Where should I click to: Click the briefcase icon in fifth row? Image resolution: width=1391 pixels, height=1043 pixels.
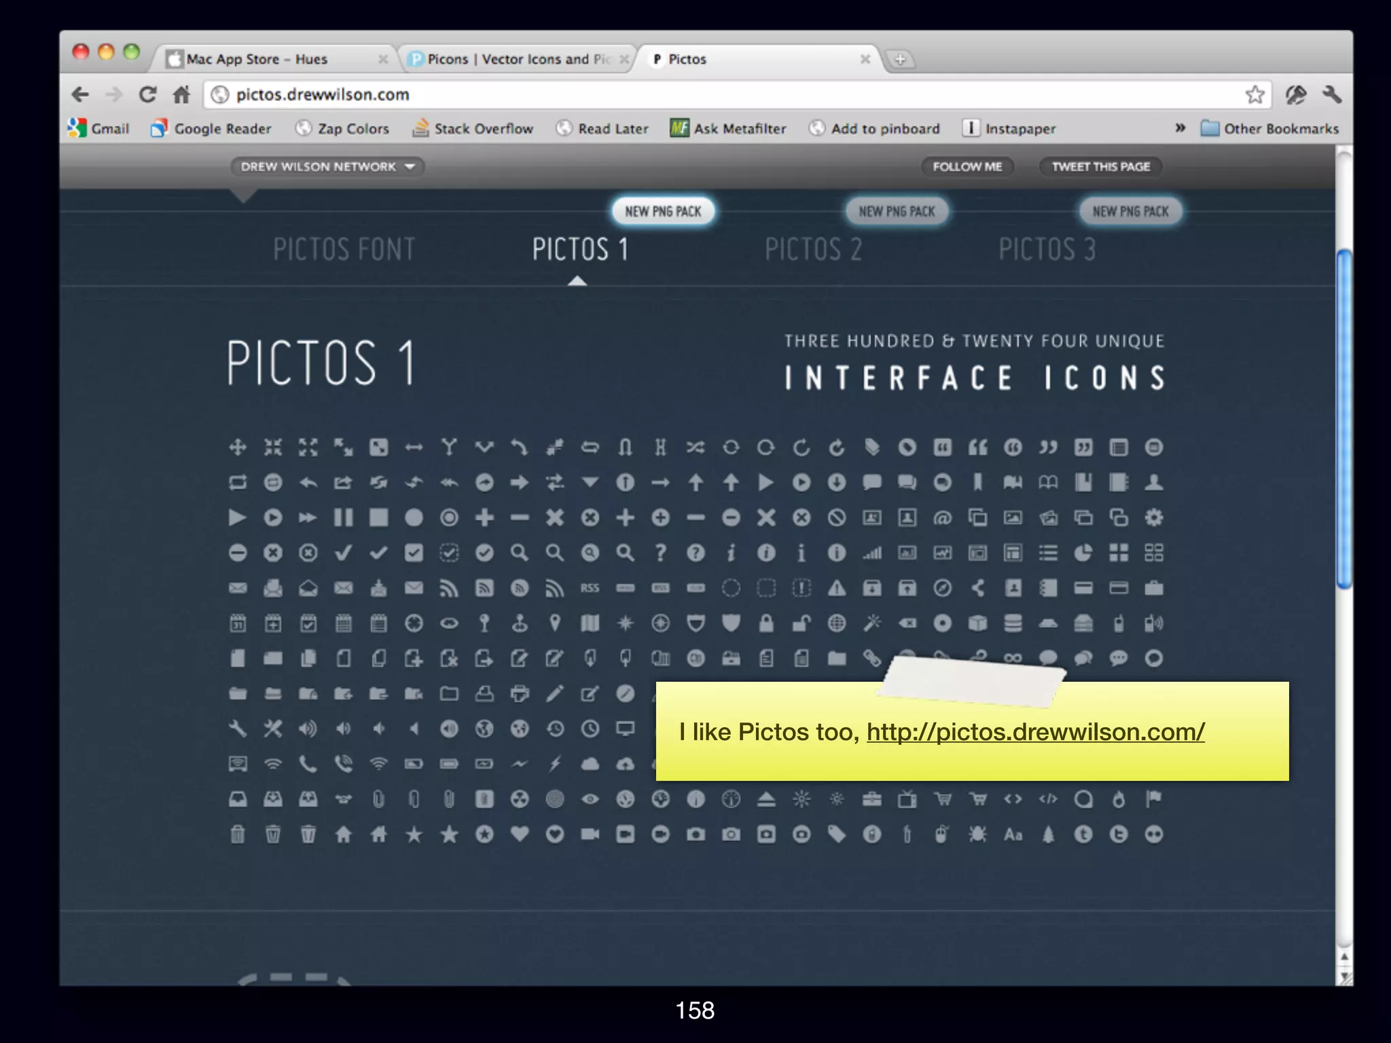coord(1153,588)
